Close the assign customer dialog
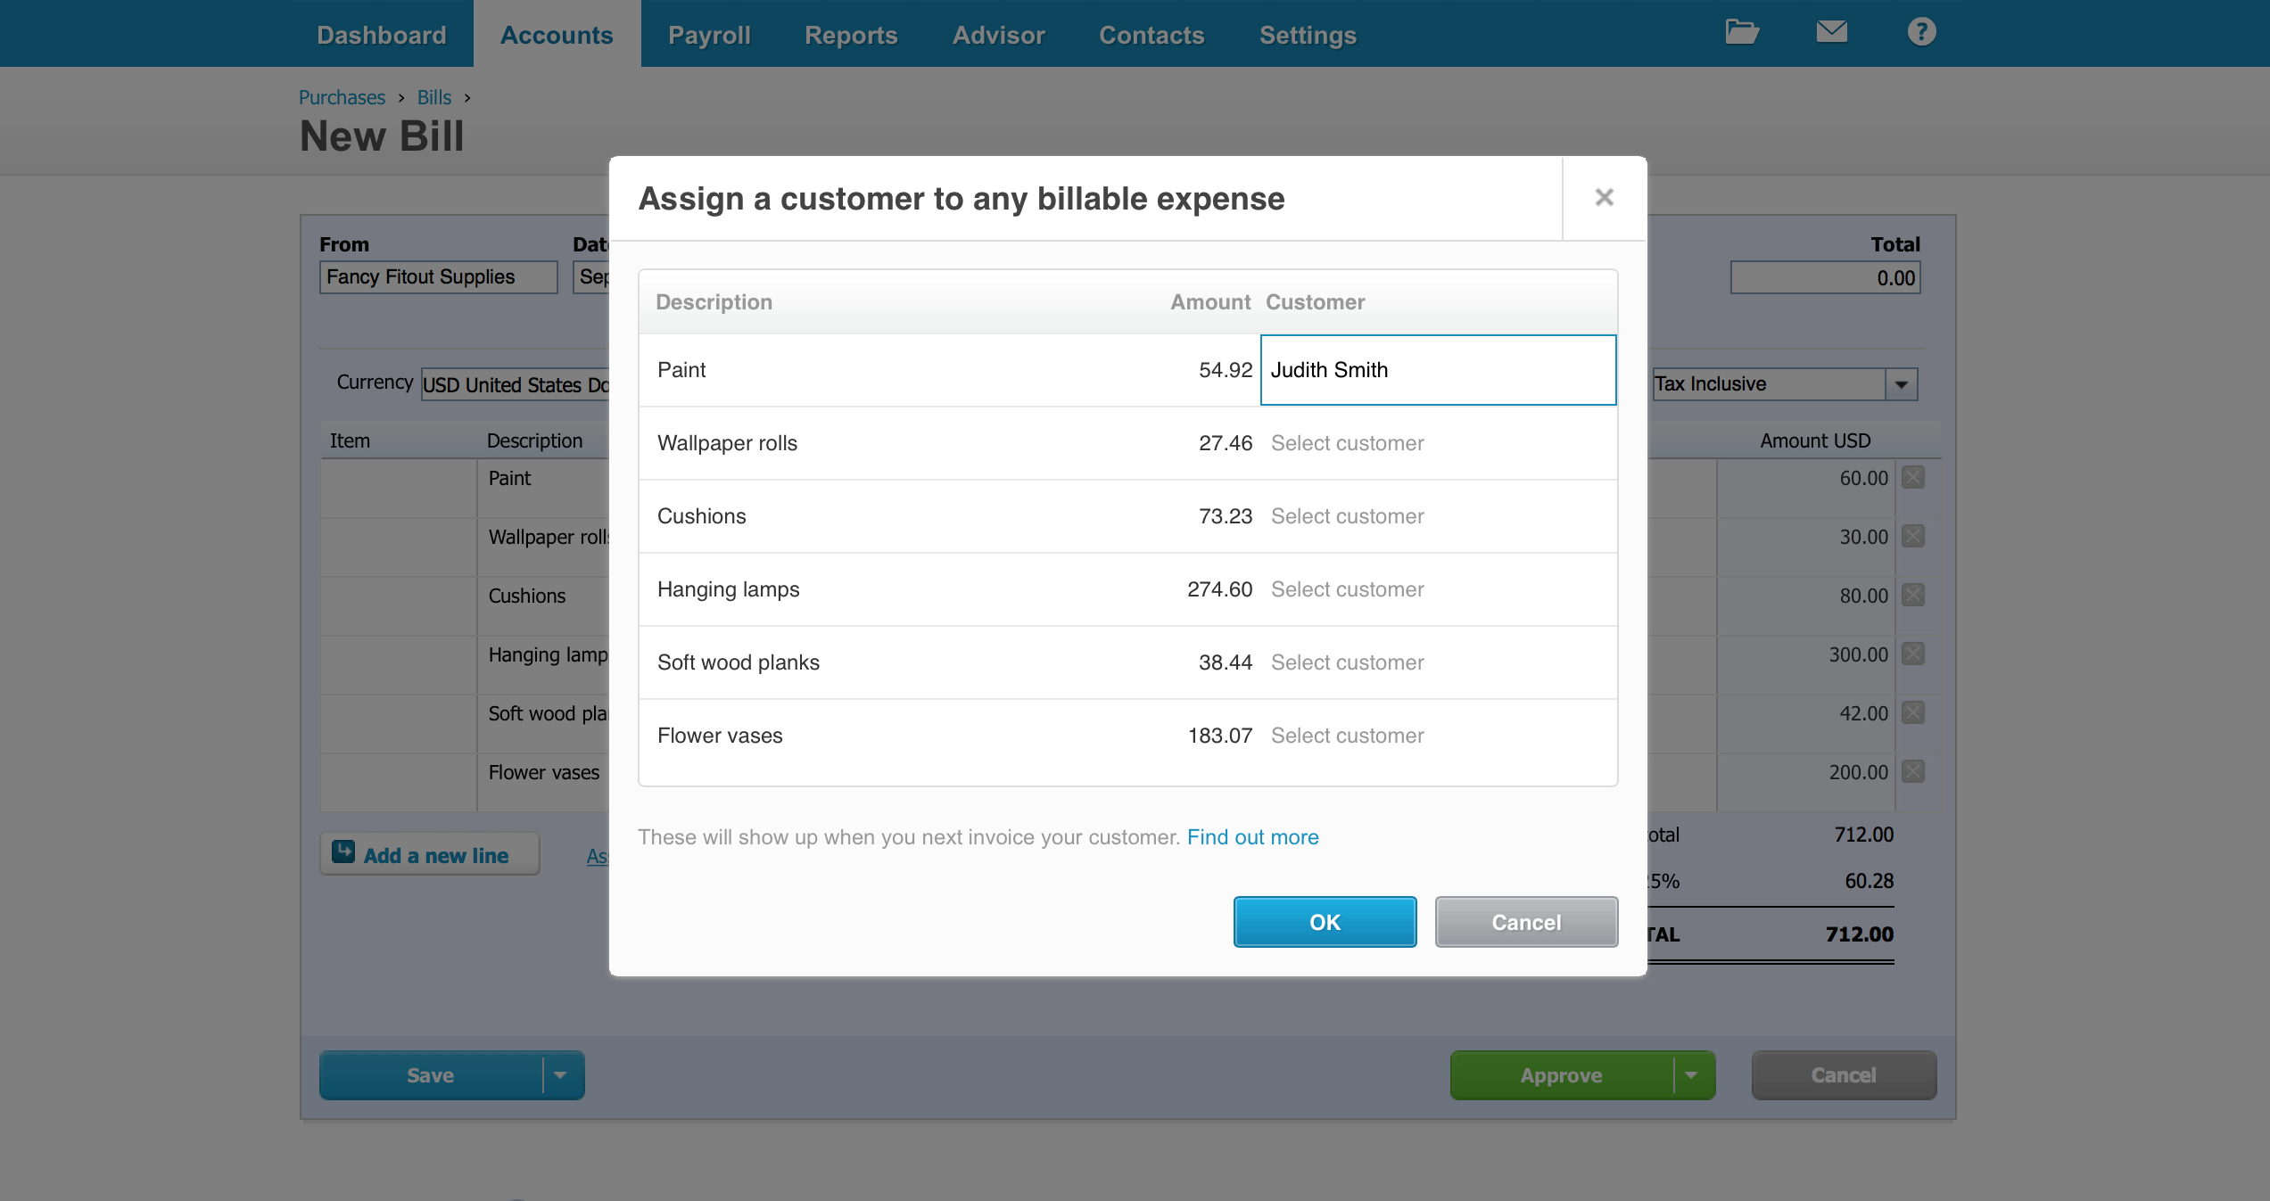Screen dimensions: 2270x1201 pyautogui.click(x=1604, y=198)
